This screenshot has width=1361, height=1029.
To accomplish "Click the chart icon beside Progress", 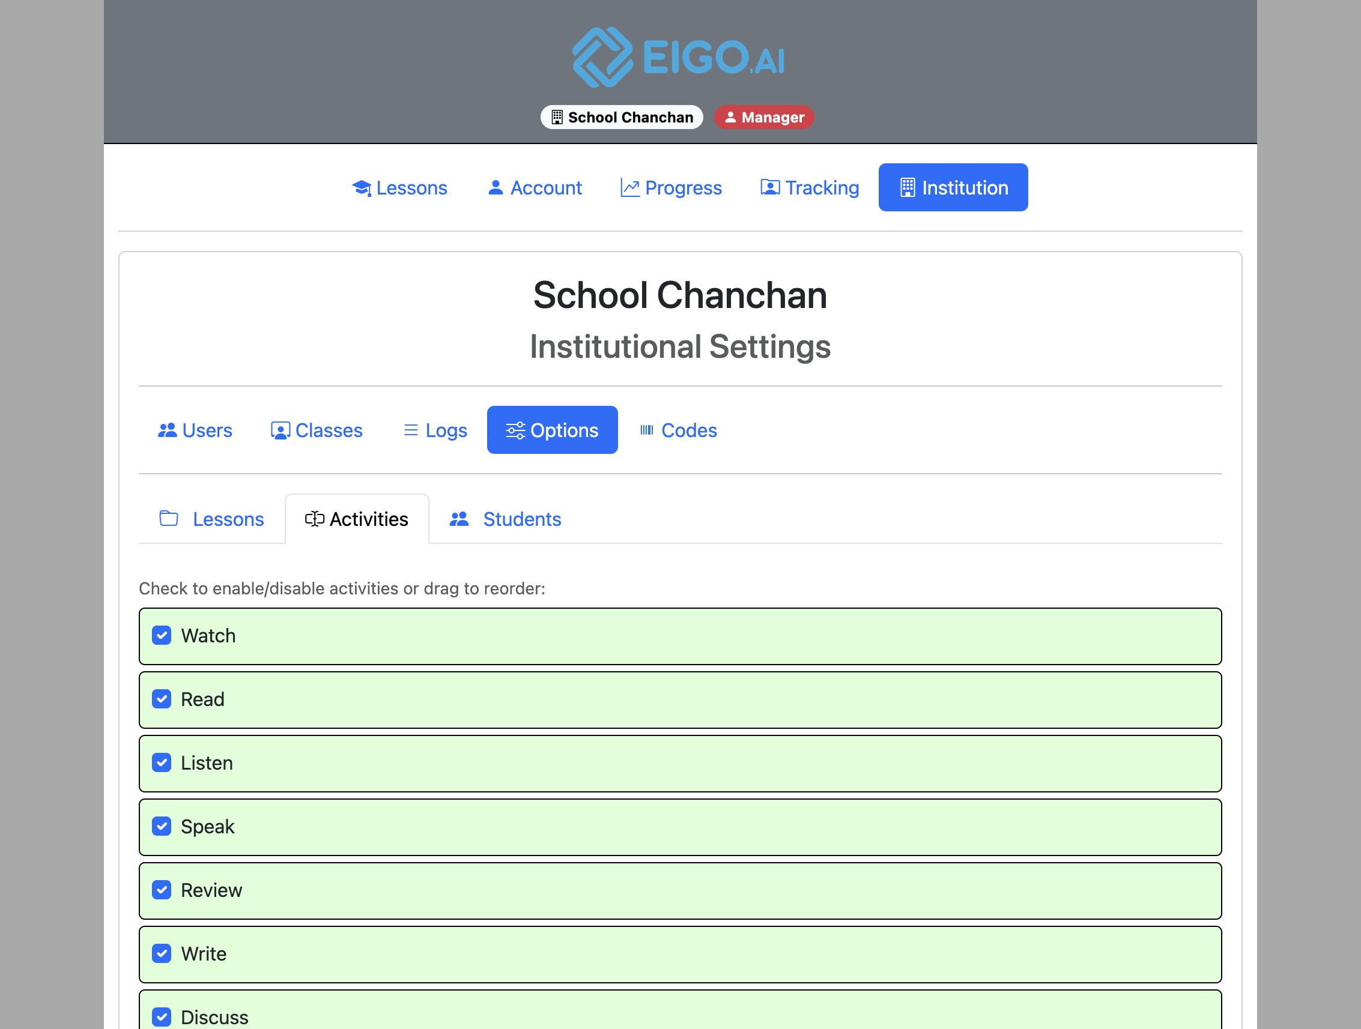I will (x=630, y=187).
